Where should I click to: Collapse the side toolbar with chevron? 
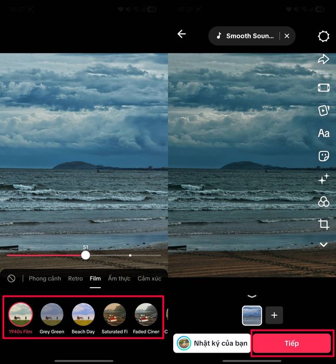(x=324, y=244)
